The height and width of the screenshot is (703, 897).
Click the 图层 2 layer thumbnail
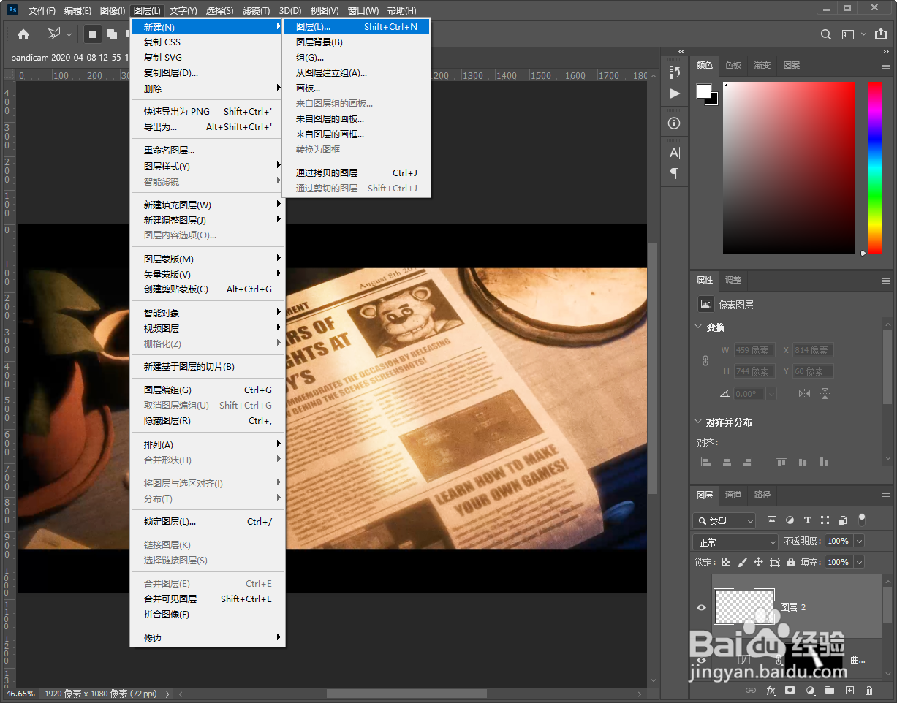tap(744, 607)
